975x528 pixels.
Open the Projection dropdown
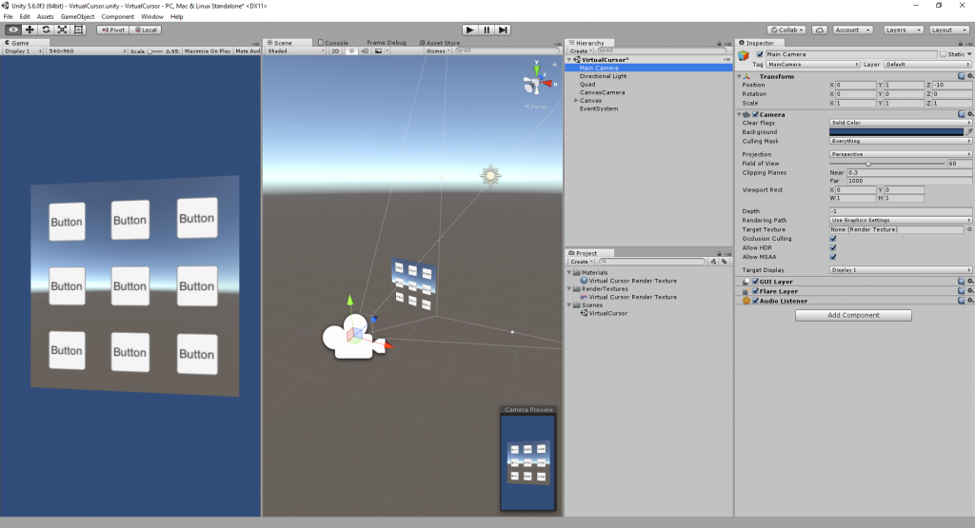900,154
